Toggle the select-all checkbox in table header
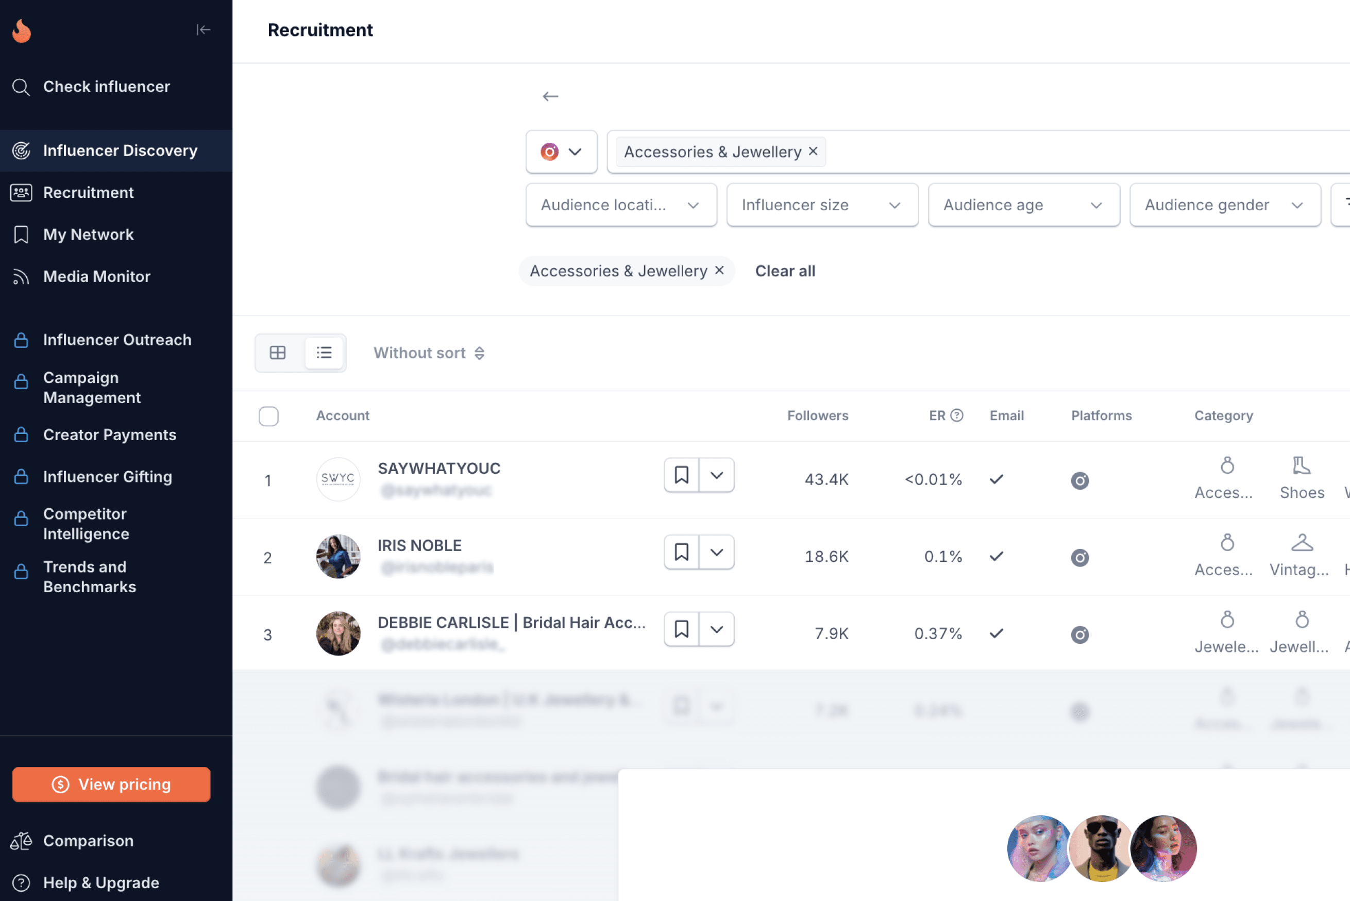 coord(268,415)
